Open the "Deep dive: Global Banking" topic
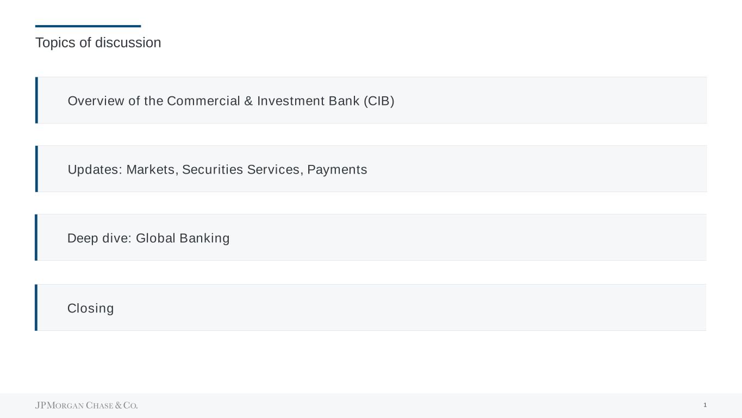Screen dimensions: 742x418 148,238
